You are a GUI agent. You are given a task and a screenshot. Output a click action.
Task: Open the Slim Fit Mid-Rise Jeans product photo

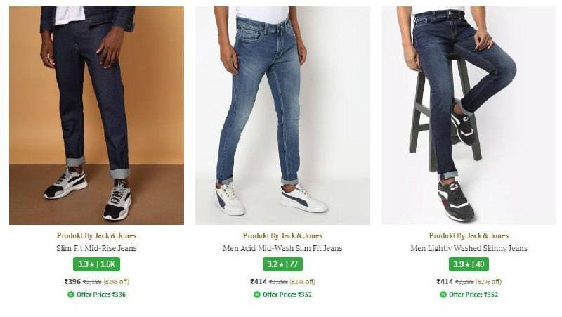click(96, 115)
